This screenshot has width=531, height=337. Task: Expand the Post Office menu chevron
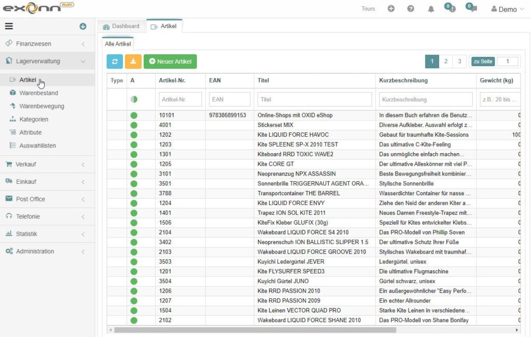pyautogui.click(x=83, y=199)
